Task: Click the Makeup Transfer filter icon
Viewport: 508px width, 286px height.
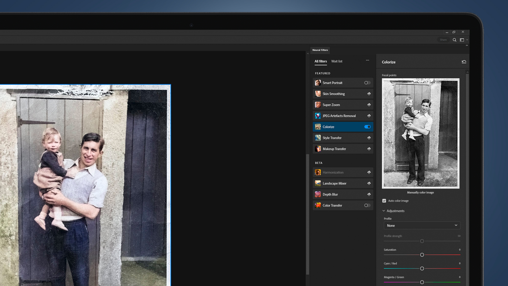Action: [317, 148]
